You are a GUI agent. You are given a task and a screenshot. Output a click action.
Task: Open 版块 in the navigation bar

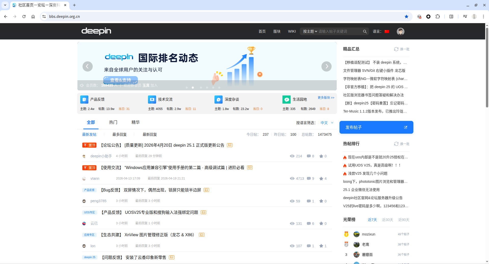pyautogui.click(x=277, y=31)
